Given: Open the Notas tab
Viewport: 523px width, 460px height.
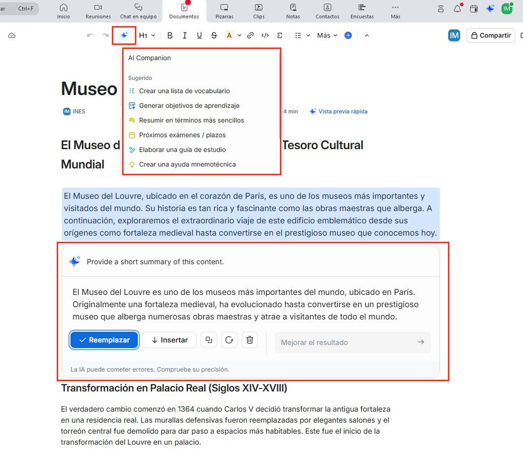Looking at the screenshot, I should click(293, 11).
